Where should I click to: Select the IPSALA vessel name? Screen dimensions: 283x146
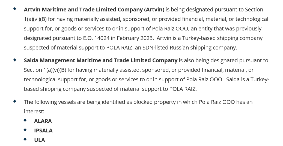tap(43, 131)
